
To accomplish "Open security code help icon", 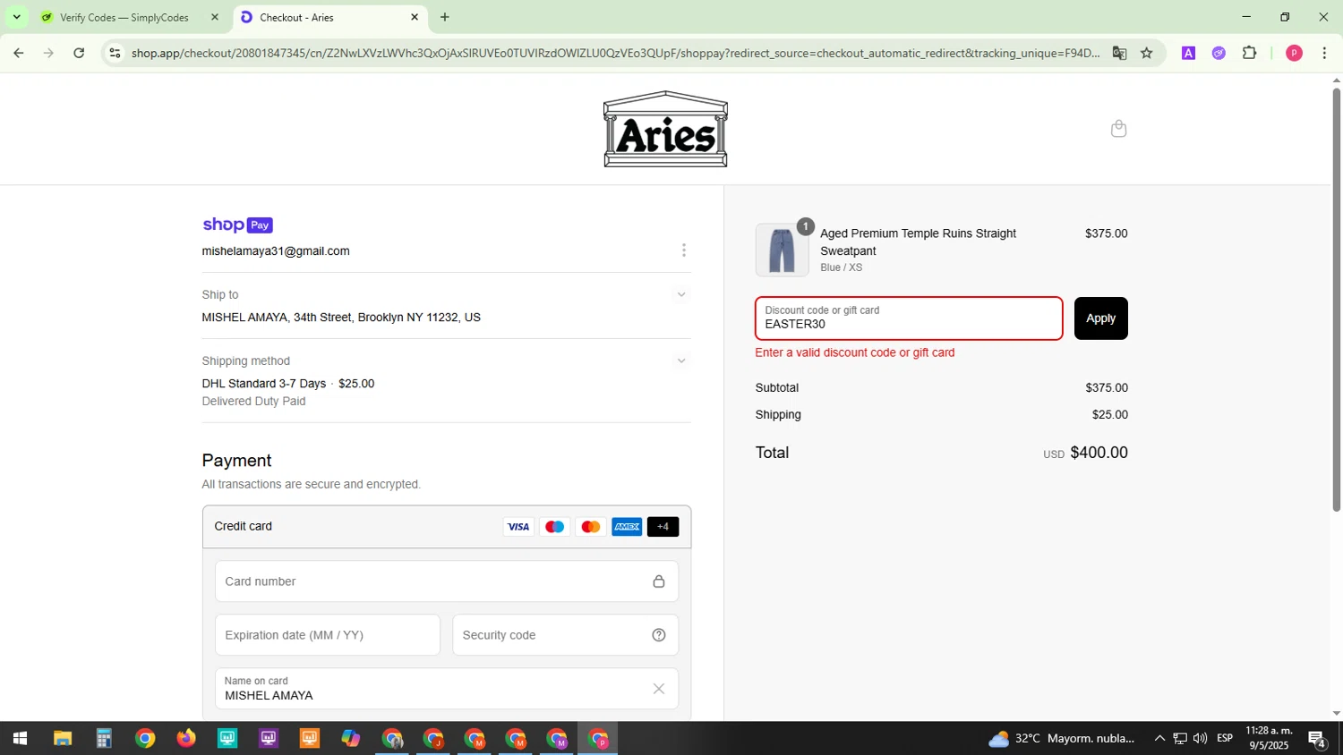I will pyautogui.click(x=659, y=635).
